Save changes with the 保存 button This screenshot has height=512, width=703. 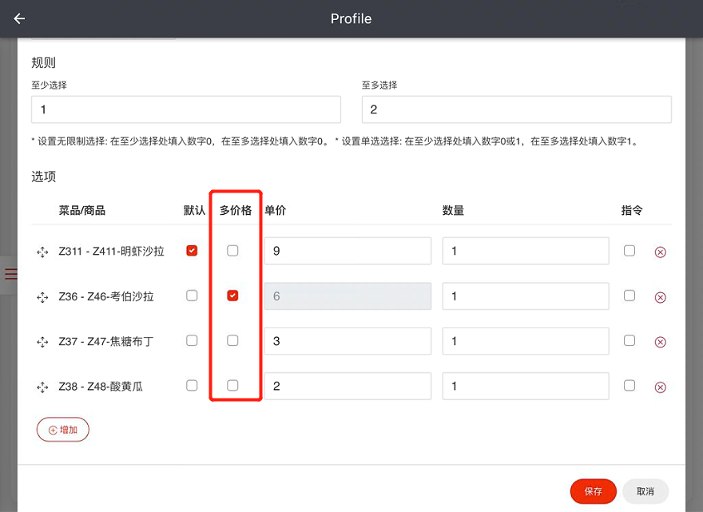click(593, 491)
